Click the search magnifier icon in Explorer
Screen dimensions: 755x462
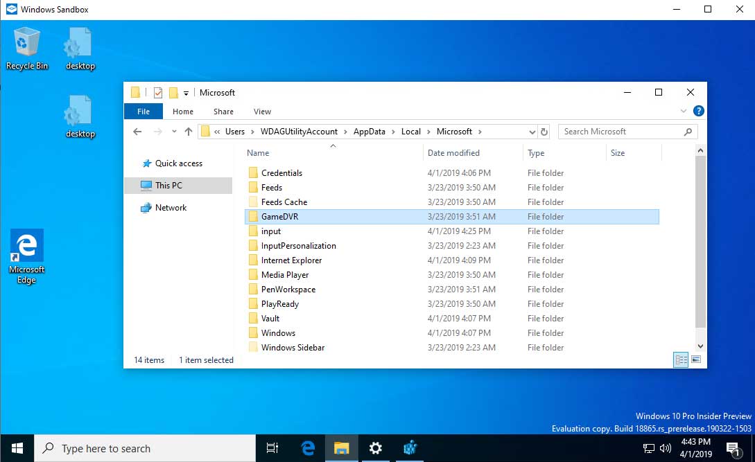688,132
